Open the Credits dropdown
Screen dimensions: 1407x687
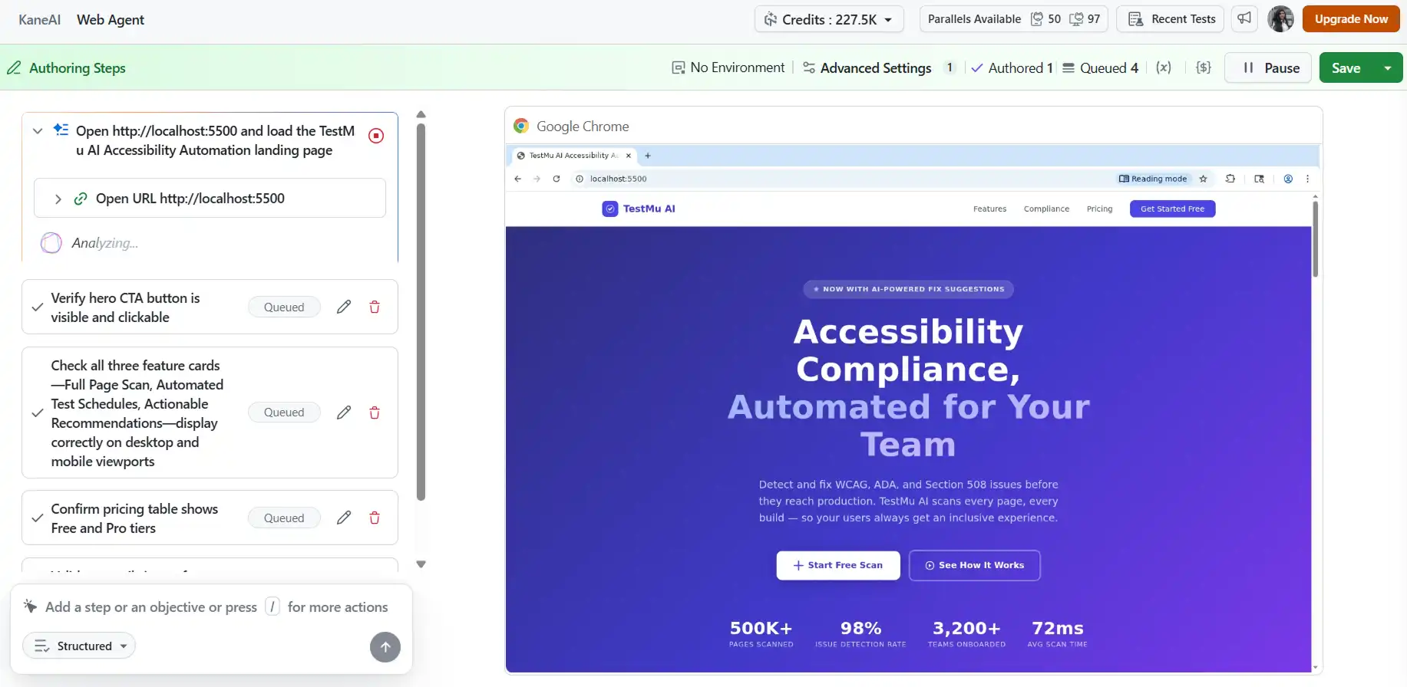point(829,19)
